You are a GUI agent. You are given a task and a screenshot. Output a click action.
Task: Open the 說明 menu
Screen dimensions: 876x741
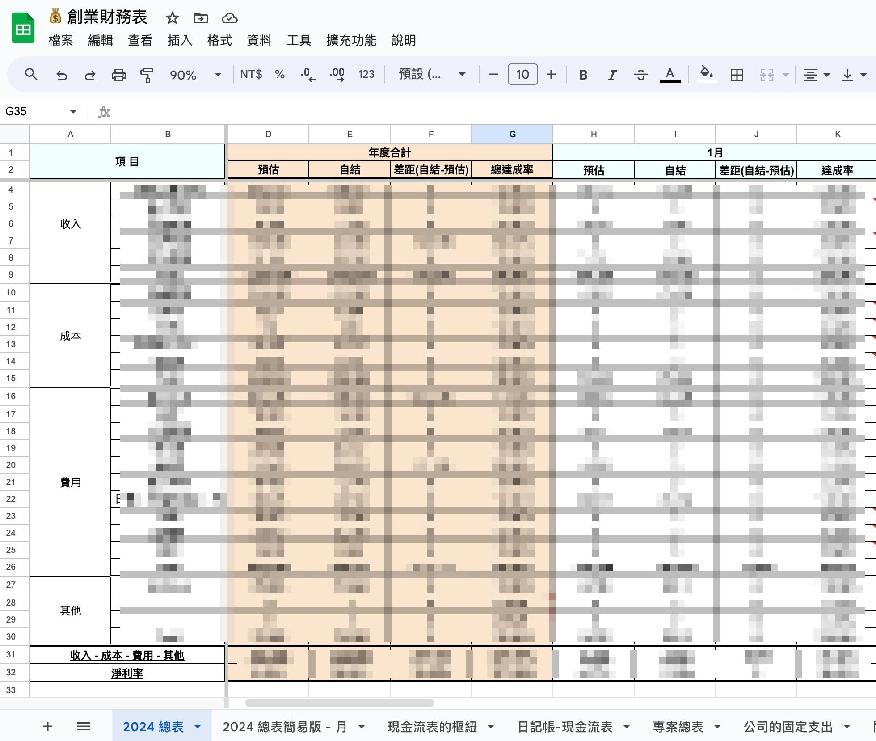[x=404, y=40]
